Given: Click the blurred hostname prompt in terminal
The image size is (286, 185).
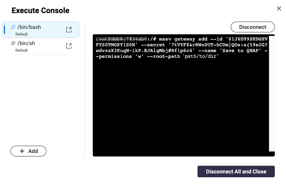Looking at the screenshot, I should (x=121, y=39).
